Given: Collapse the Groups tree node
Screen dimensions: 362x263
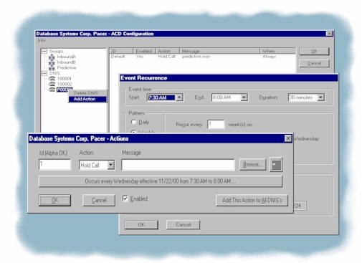Looking at the screenshot, I should click(44, 52).
